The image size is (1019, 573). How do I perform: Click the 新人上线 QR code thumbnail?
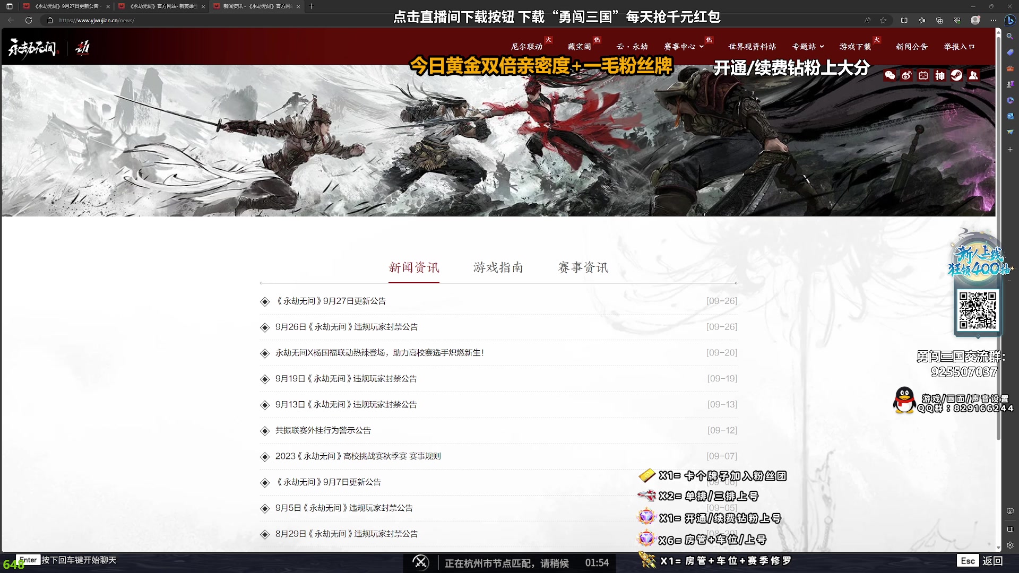click(x=978, y=310)
